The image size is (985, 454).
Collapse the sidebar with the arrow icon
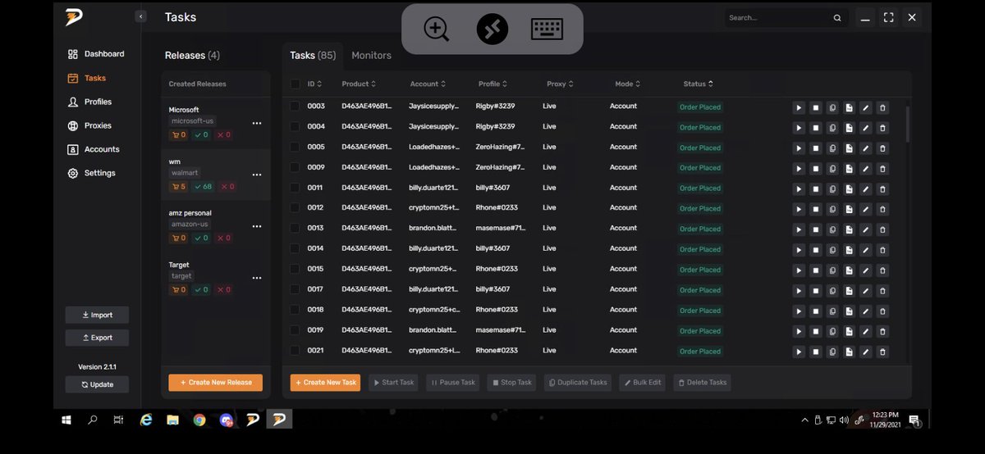(141, 16)
